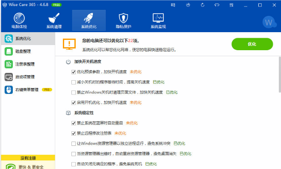The width and height of the screenshot is (281, 169).
Task: Click the 注册表整理 grid sidebar icon
Action: pos(9,64)
